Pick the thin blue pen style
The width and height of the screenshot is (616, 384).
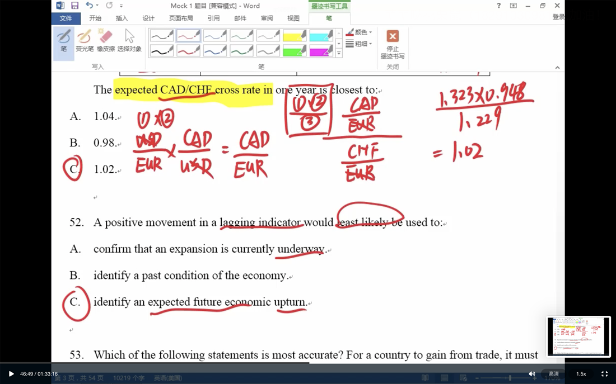(215, 36)
